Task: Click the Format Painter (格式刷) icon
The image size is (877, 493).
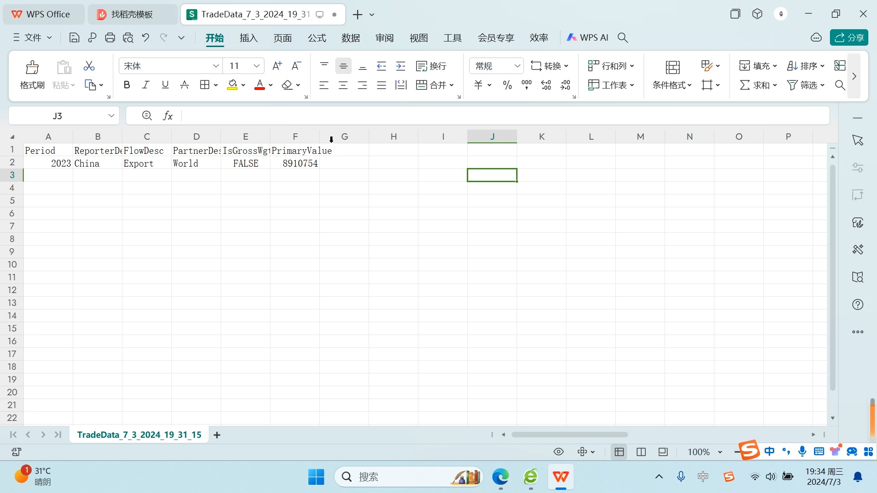Action: pos(32,68)
